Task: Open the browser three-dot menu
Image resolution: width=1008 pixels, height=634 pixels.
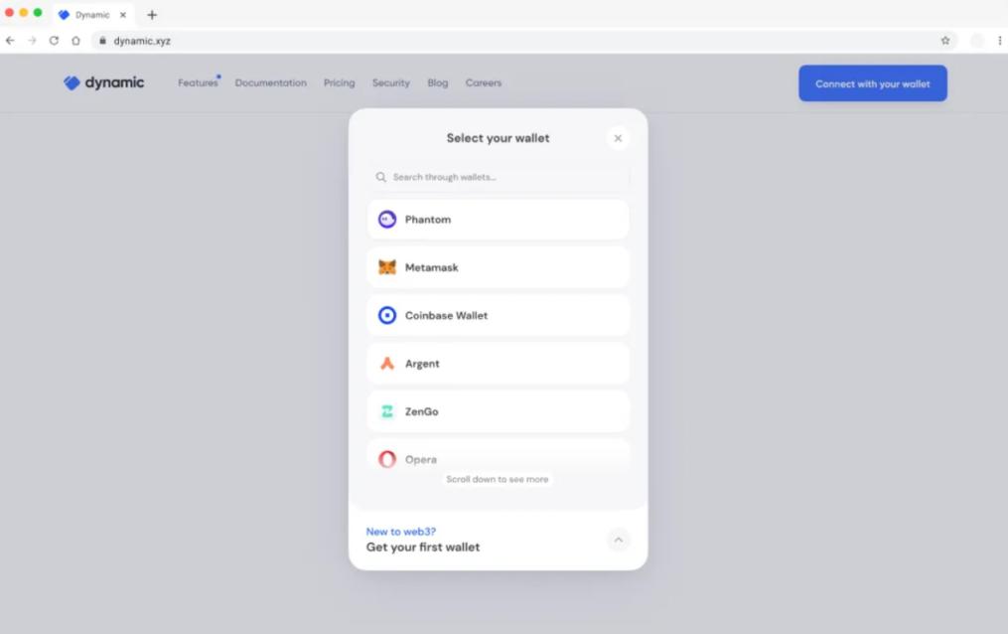Action: click(999, 41)
